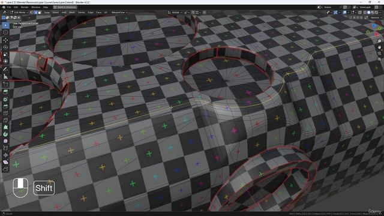Open the Edit Mode dropdown
This screenshot has height=216, width=384.
(x=20, y=13)
